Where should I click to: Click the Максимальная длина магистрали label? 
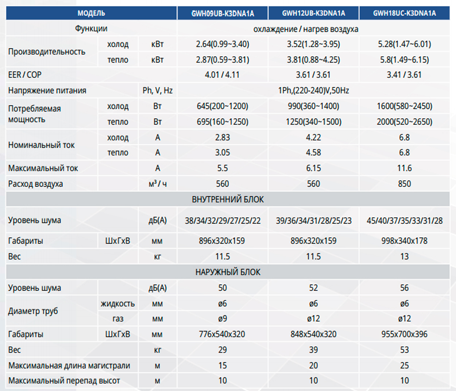(x=69, y=365)
